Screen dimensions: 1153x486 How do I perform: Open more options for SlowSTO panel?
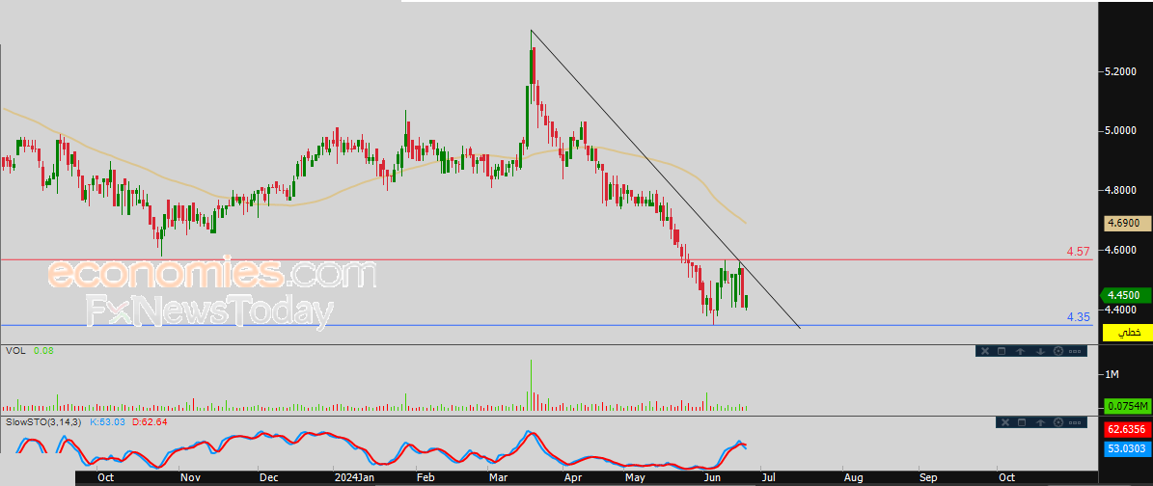[1075, 422]
